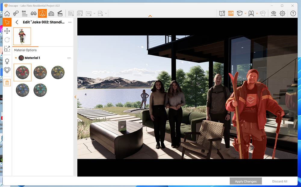The width and height of the screenshot is (301, 187).
Task: Collapse the left panel with orange chevron
Action: coord(75,97)
